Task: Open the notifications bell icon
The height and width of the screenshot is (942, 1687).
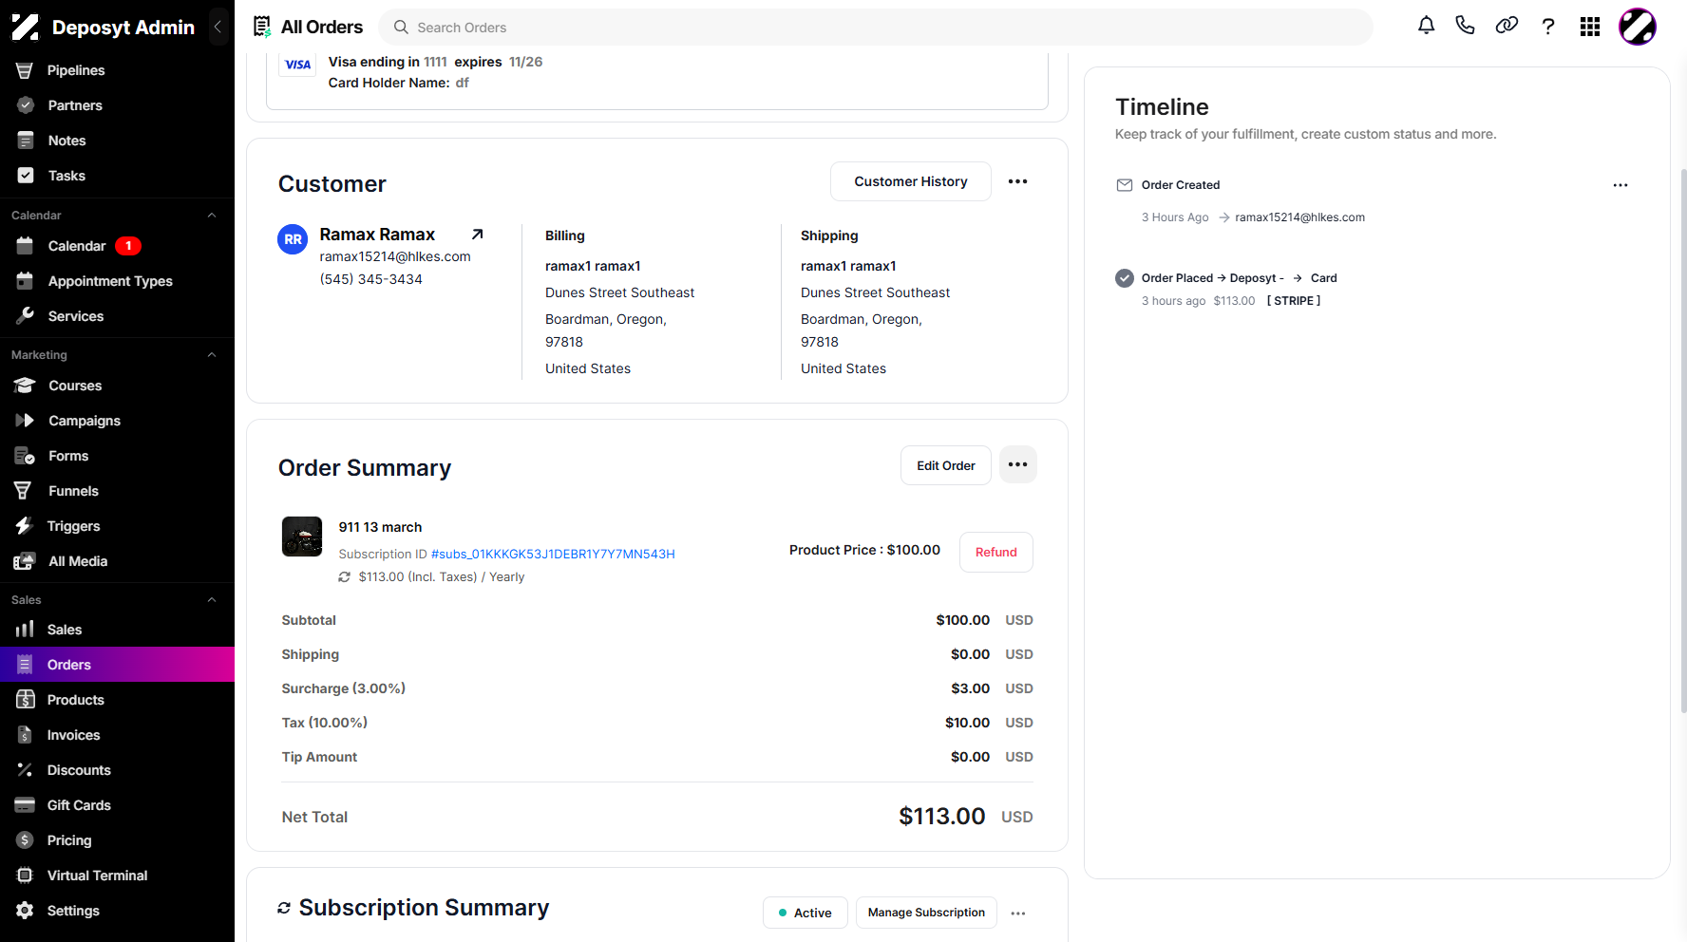Action: pyautogui.click(x=1426, y=27)
